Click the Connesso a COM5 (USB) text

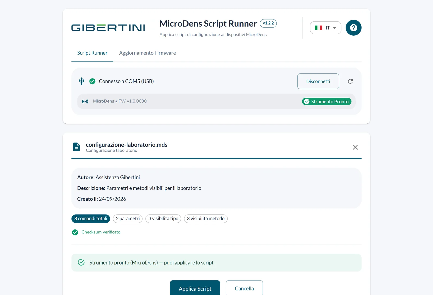click(126, 81)
